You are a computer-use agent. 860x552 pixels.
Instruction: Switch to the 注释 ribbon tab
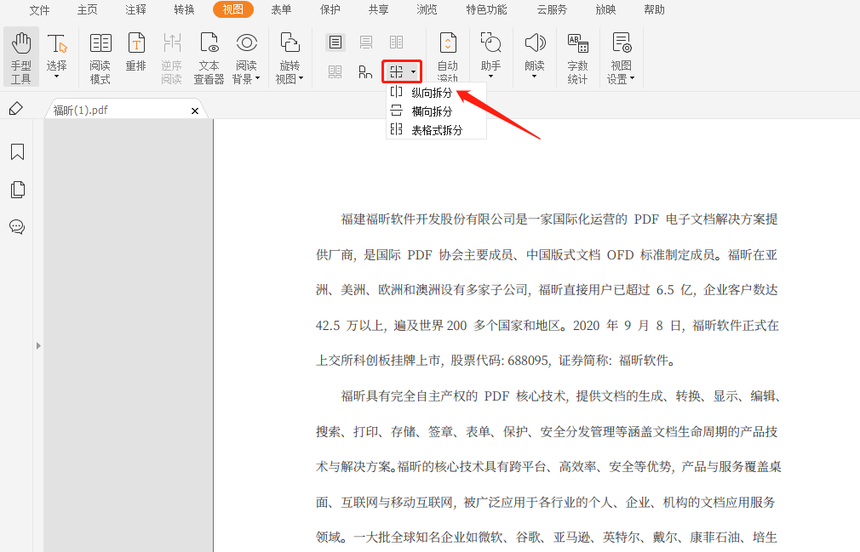tap(135, 10)
